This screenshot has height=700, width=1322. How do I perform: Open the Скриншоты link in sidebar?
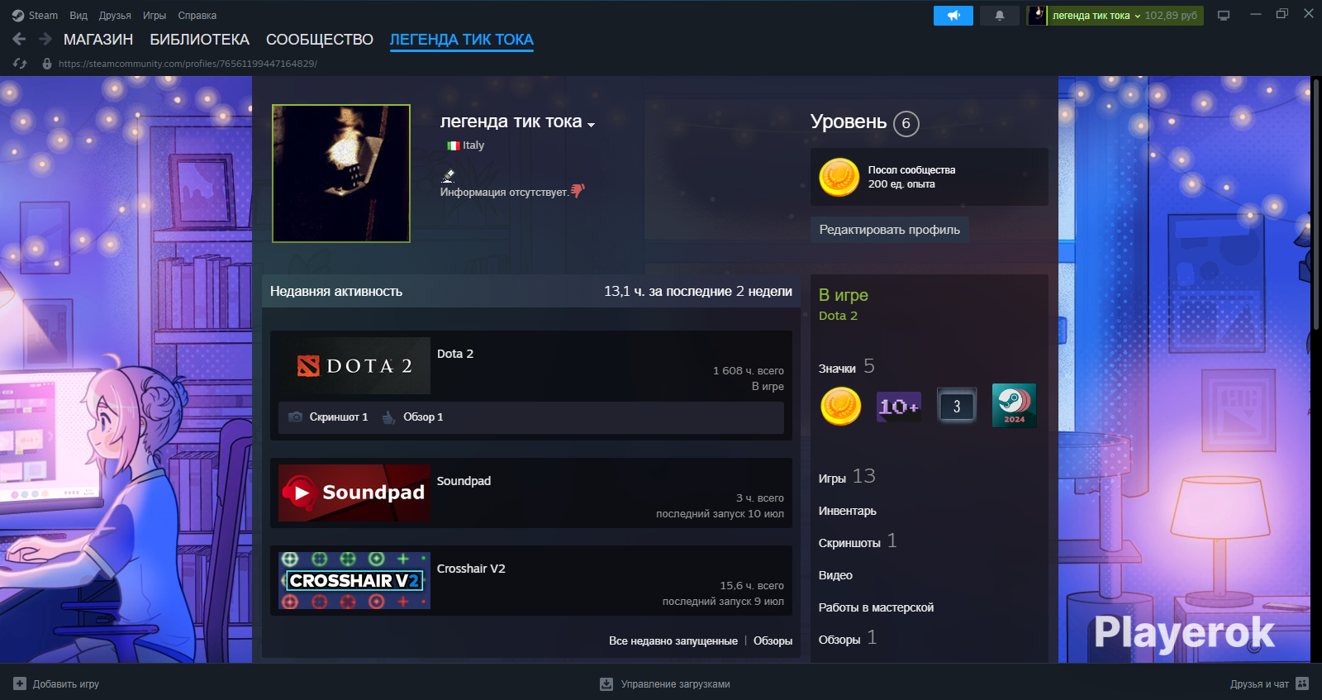(x=849, y=543)
